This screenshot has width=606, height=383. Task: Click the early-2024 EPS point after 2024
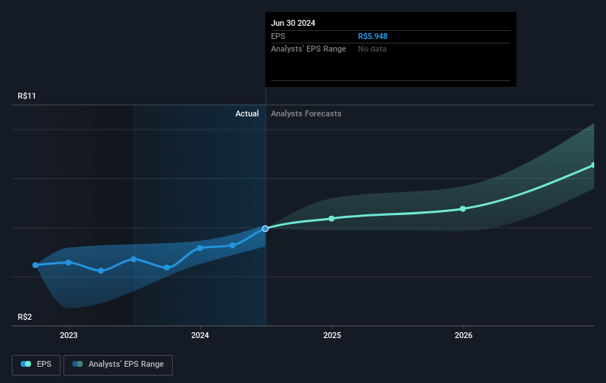pyautogui.click(x=233, y=245)
